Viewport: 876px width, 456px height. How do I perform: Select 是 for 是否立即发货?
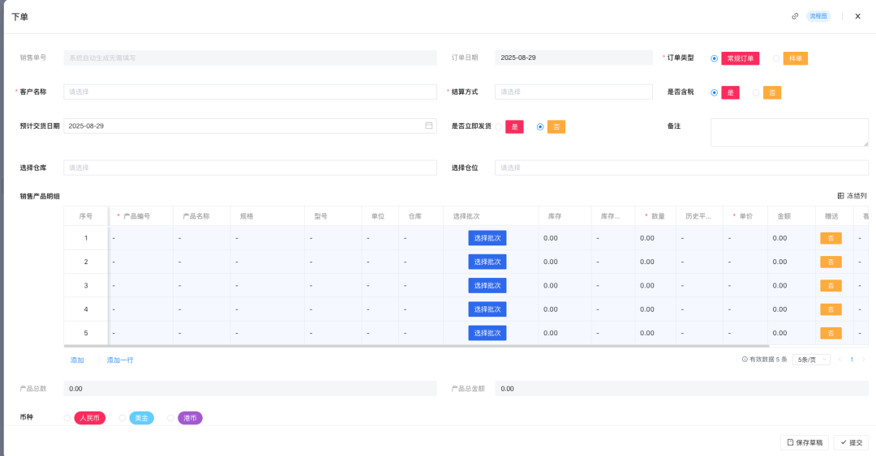[x=498, y=126]
